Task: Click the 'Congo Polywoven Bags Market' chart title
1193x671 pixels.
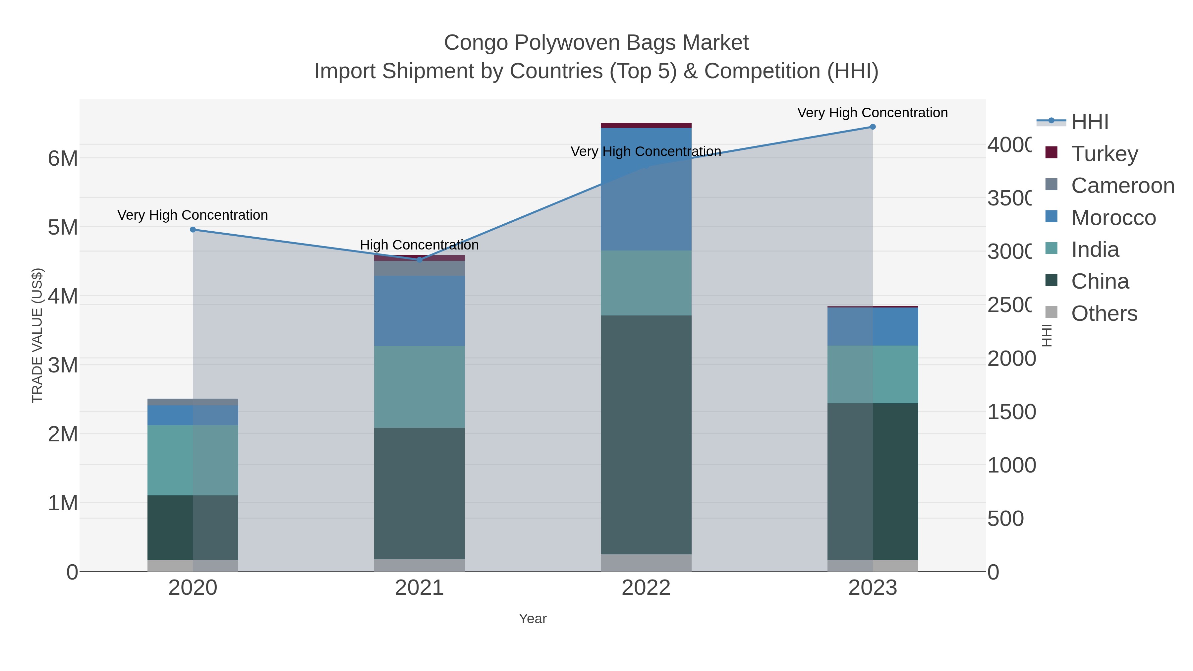Action: (x=596, y=43)
